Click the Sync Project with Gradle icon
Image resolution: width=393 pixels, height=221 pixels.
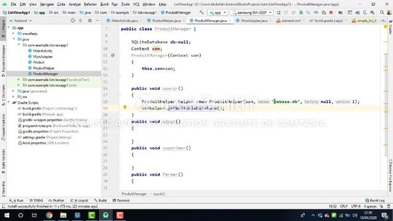tap(357, 12)
